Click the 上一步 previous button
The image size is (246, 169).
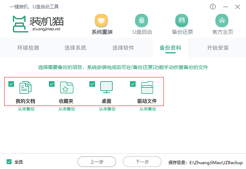(x=97, y=162)
